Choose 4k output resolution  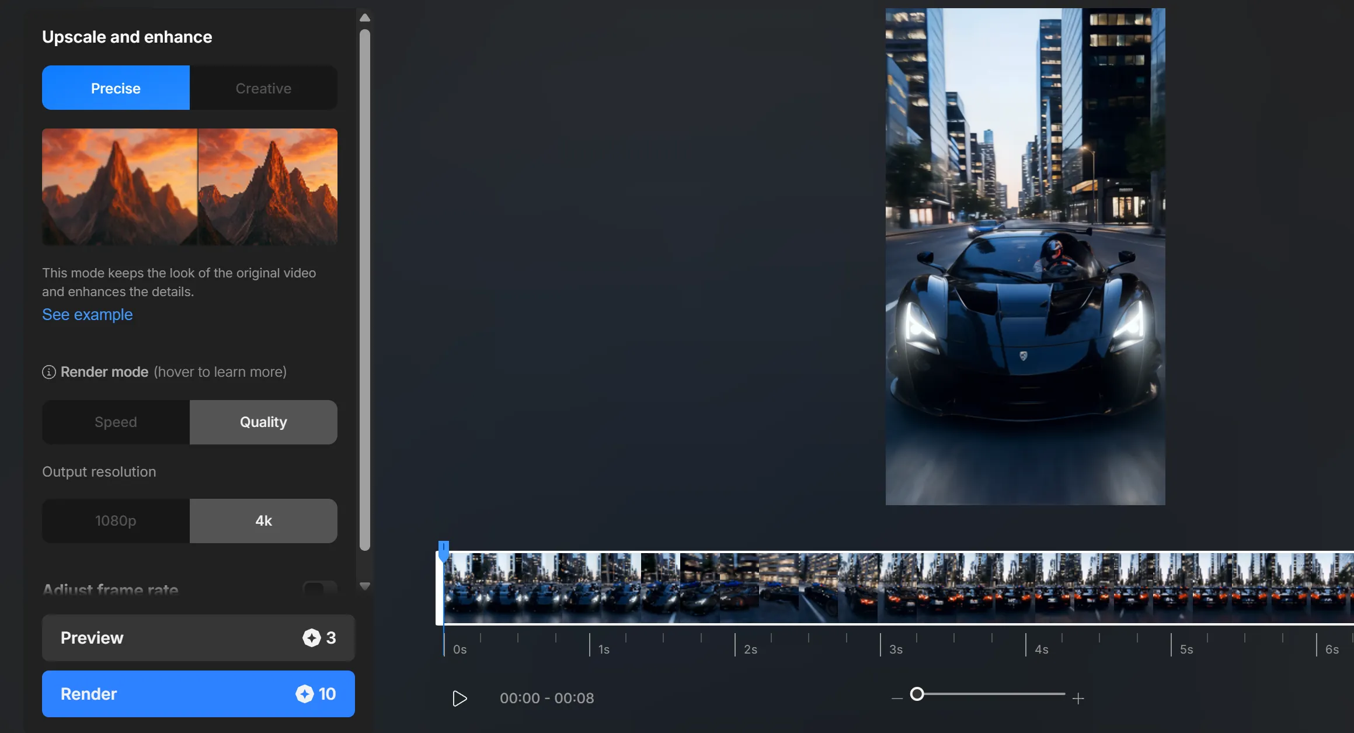pos(263,521)
